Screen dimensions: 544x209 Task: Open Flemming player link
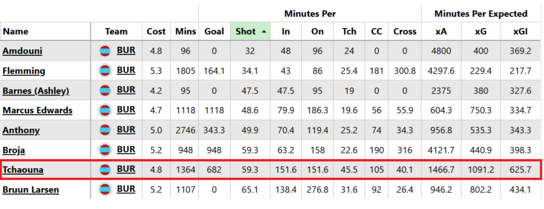point(24,71)
